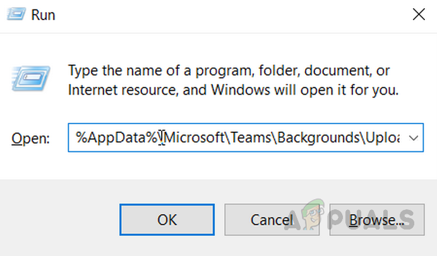Click the "Internet resource" description line
Screen dimensions: 437x256
tap(234, 90)
